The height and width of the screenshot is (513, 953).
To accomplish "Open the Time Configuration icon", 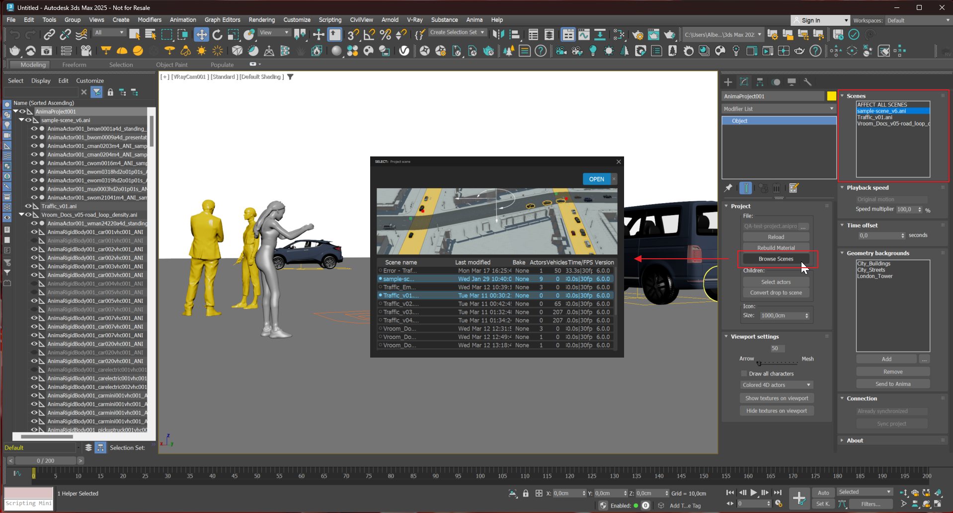I will coord(779,504).
